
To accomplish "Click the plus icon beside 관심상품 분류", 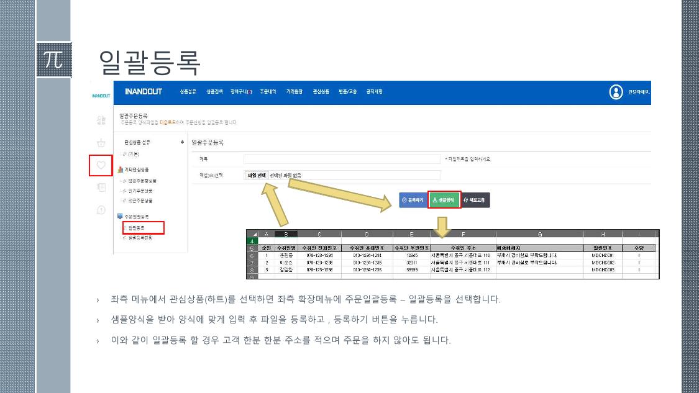I will [182, 142].
